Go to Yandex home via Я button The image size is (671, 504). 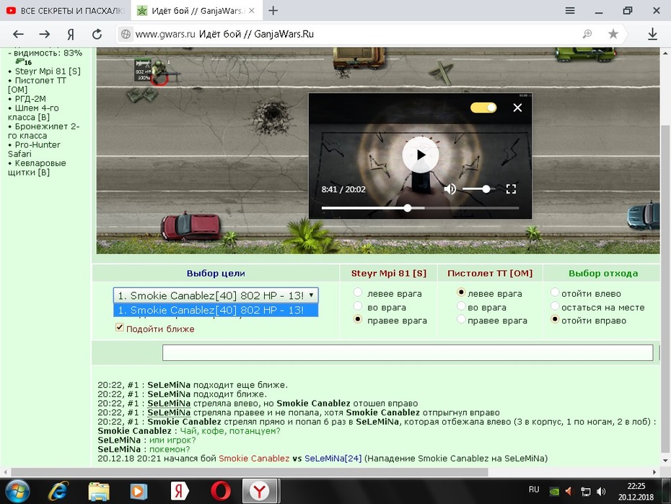coord(71,34)
